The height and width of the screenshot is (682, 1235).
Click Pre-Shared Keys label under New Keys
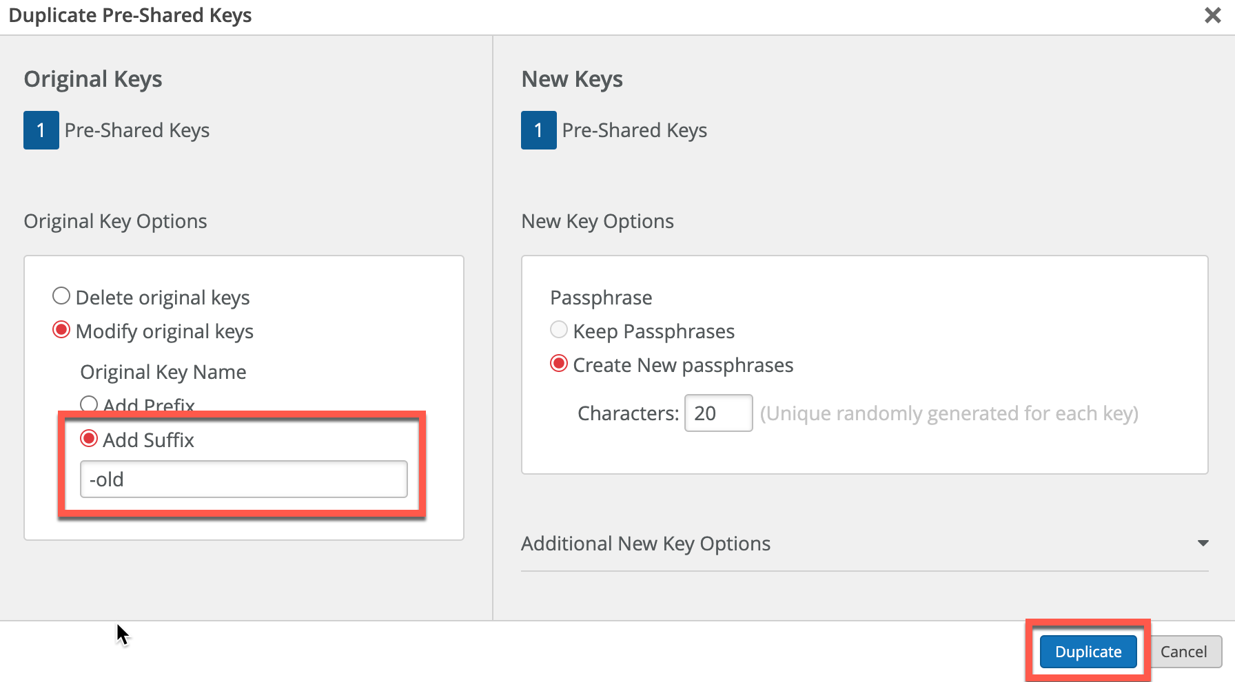click(635, 130)
